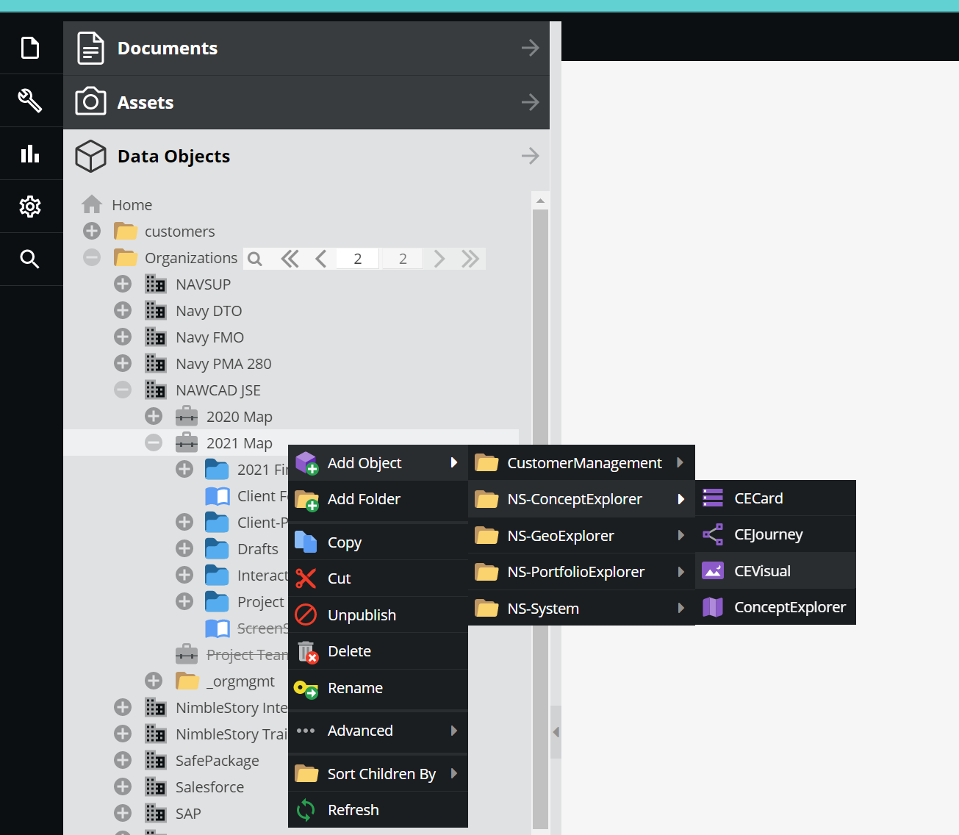The image size is (959, 835).
Task: Expand the NAVSUP organization node
Action: point(123,284)
